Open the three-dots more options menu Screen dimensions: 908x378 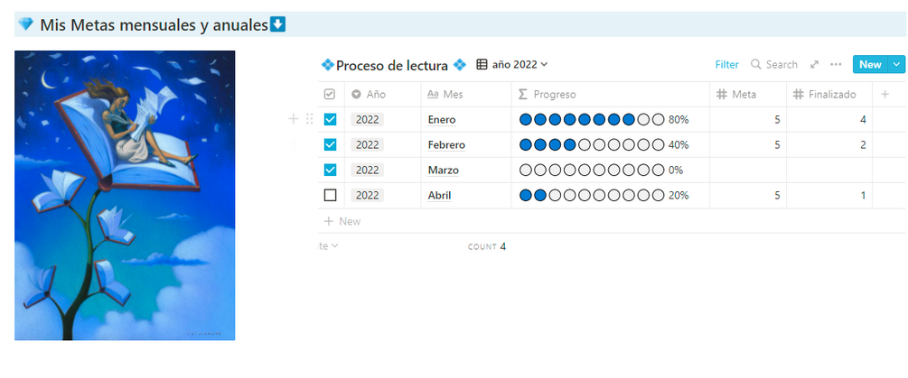coord(836,65)
